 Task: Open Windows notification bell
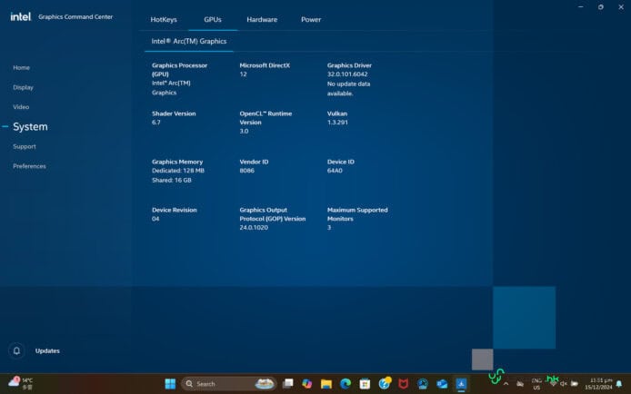(x=619, y=384)
